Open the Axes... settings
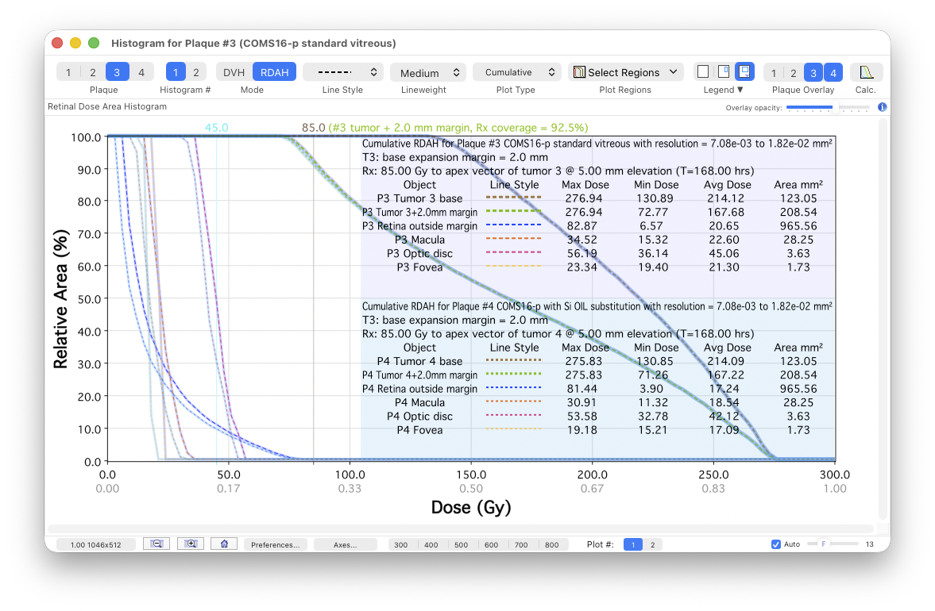Screen dimensions: 935x611 [x=346, y=544]
